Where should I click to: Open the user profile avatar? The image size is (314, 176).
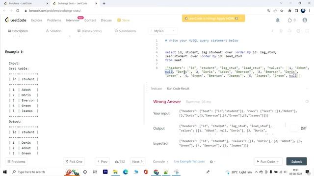pos(305,20)
